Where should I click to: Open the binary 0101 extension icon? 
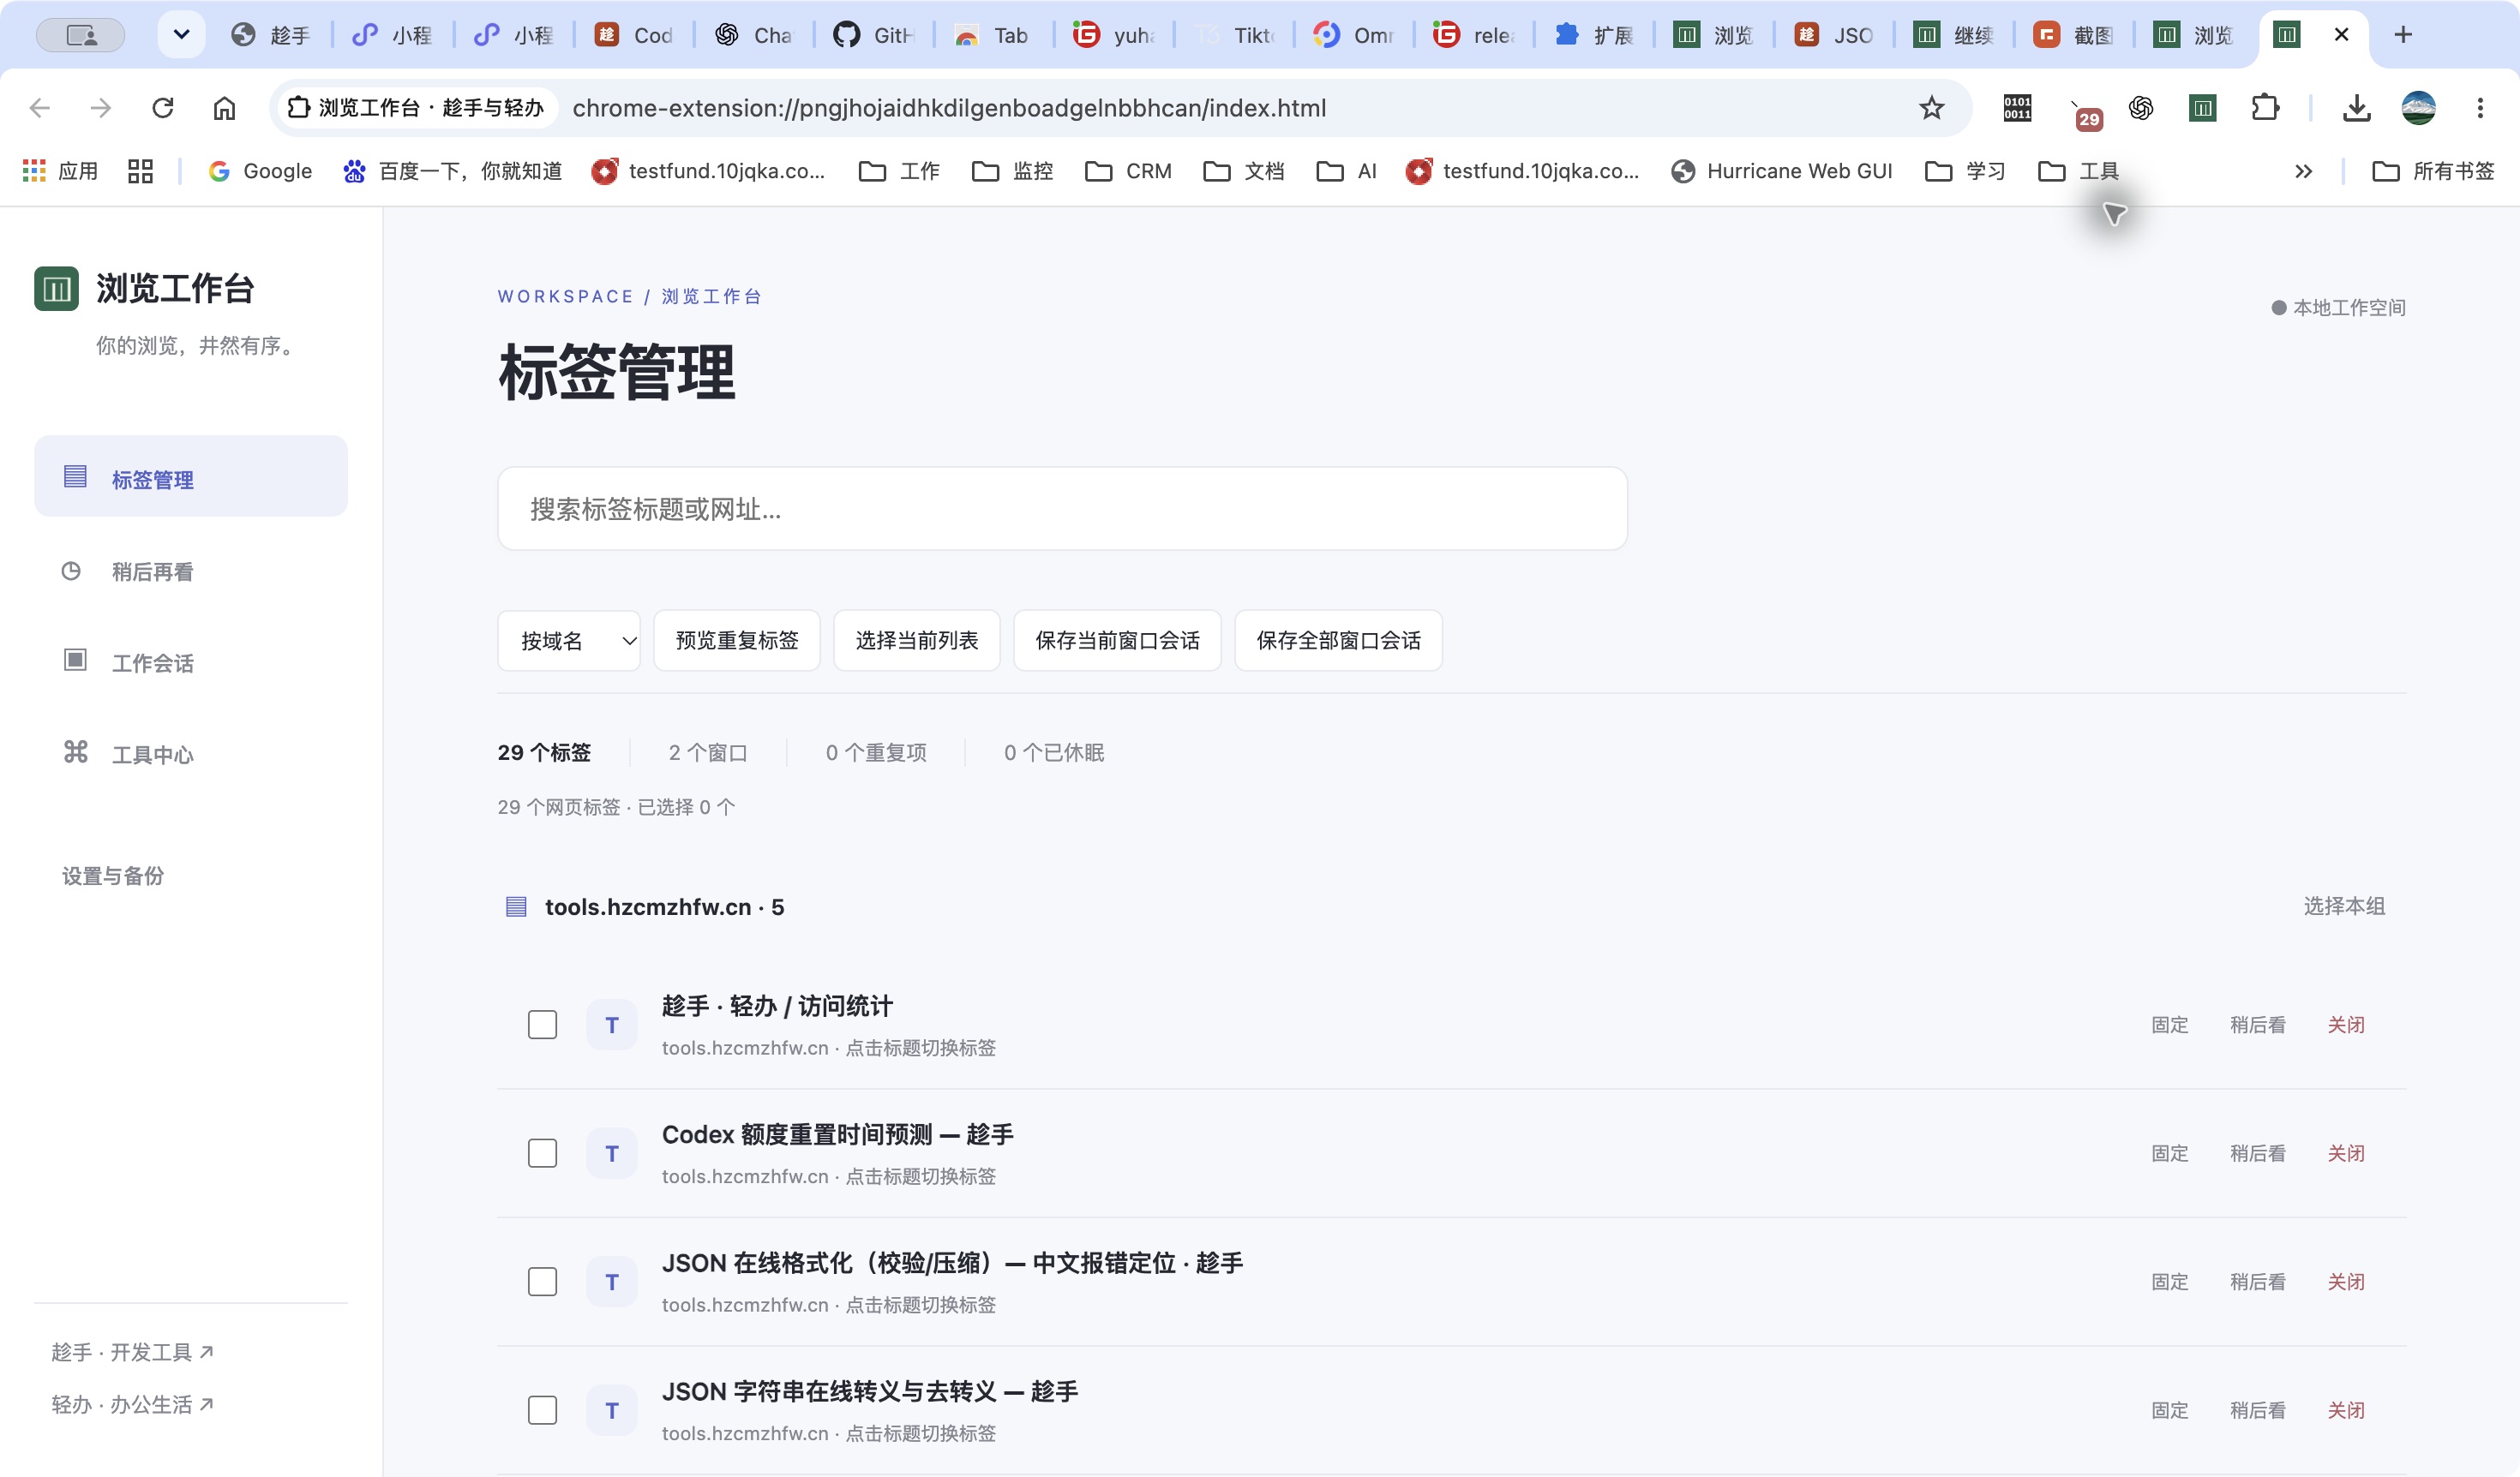(2017, 108)
